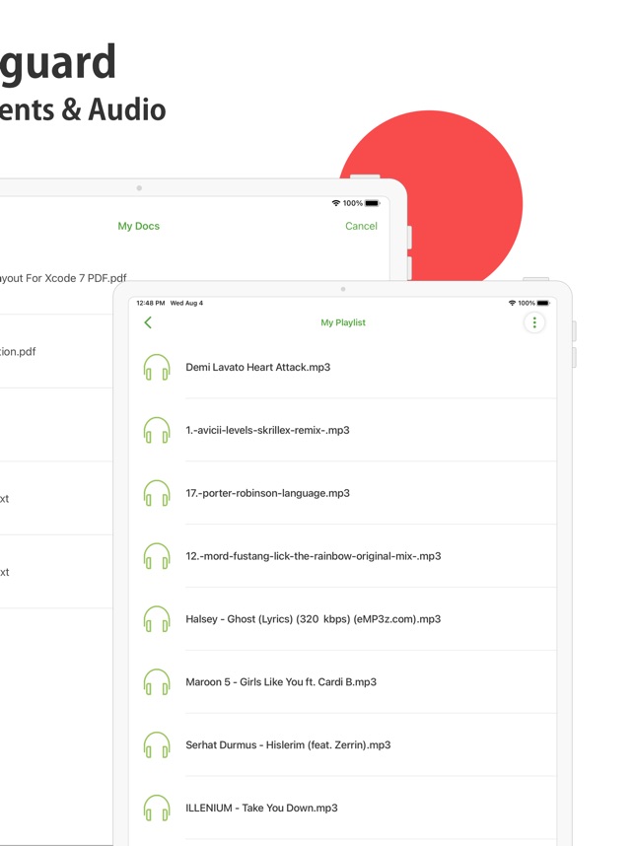The width and height of the screenshot is (634, 846).
Task: Select the My Docs title
Action: [x=139, y=226]
